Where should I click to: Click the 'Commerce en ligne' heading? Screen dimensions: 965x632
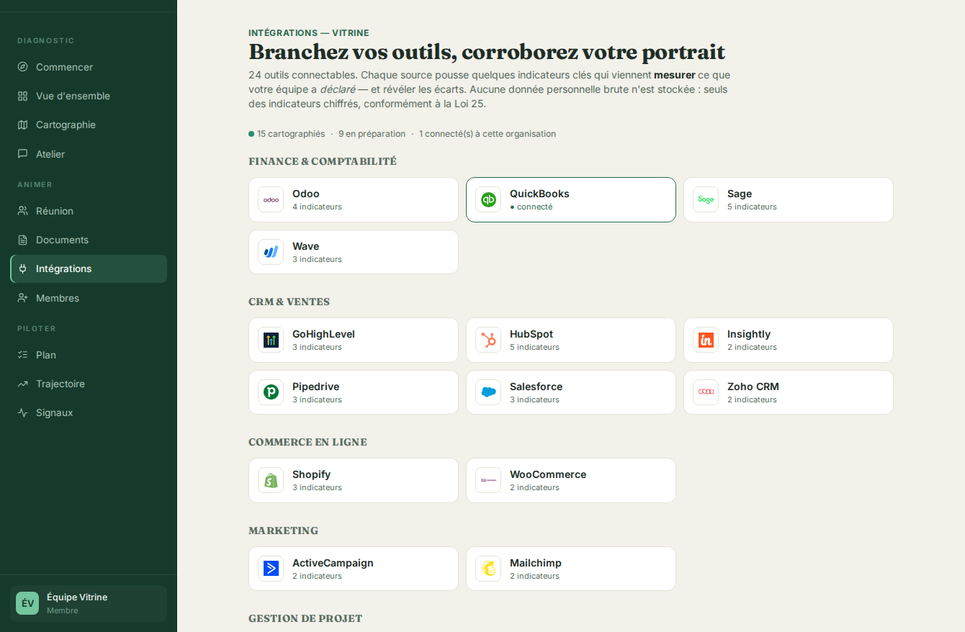pyautogui.click(x=308, y=442)
